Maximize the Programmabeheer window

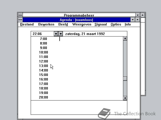(x=143, y=15)
